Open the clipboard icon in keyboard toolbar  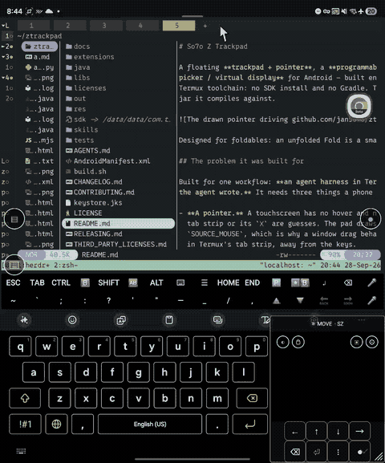click(169, 320)
